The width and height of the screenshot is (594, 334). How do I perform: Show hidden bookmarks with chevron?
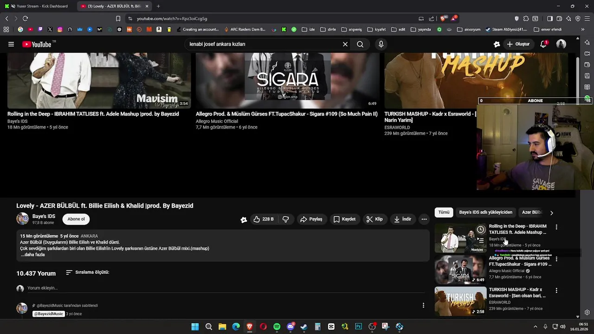pyautogui.click(x=582, y=29)
